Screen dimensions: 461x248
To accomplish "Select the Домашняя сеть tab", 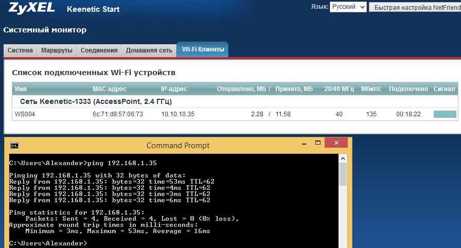I will 149,50.
